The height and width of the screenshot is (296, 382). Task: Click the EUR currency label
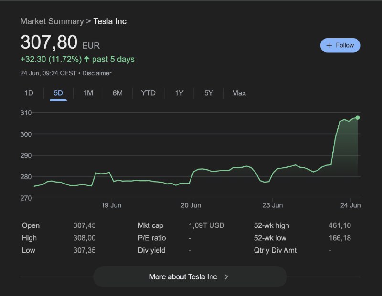pyautogui.click(x=91, y=46)
